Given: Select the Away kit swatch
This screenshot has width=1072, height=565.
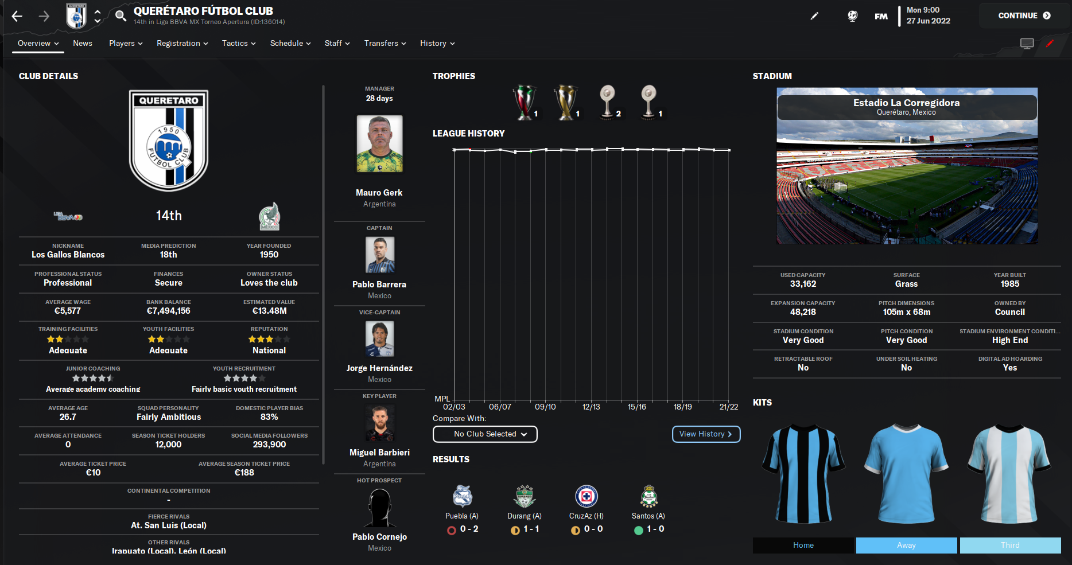Looking at the screenshot, I should pyautogui.click(x=907, y=545).
